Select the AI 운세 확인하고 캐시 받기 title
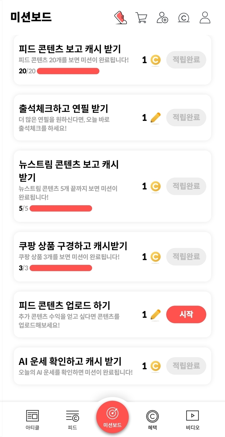The height and width of the screenshot is (437, 225). tap(70, 361)
